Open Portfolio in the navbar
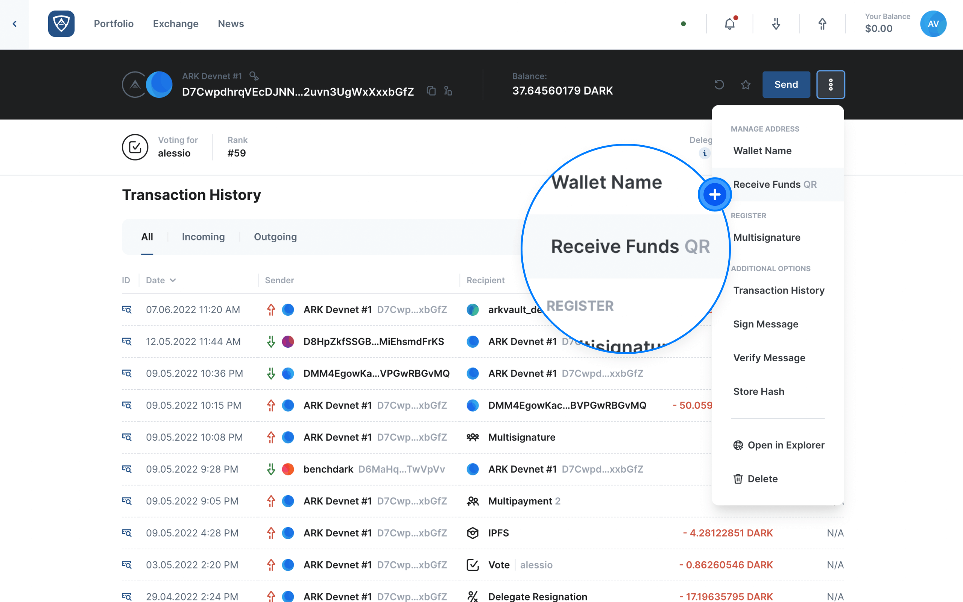Image resolution: width=963 pixels, height=602 pixels. (114, 24)
